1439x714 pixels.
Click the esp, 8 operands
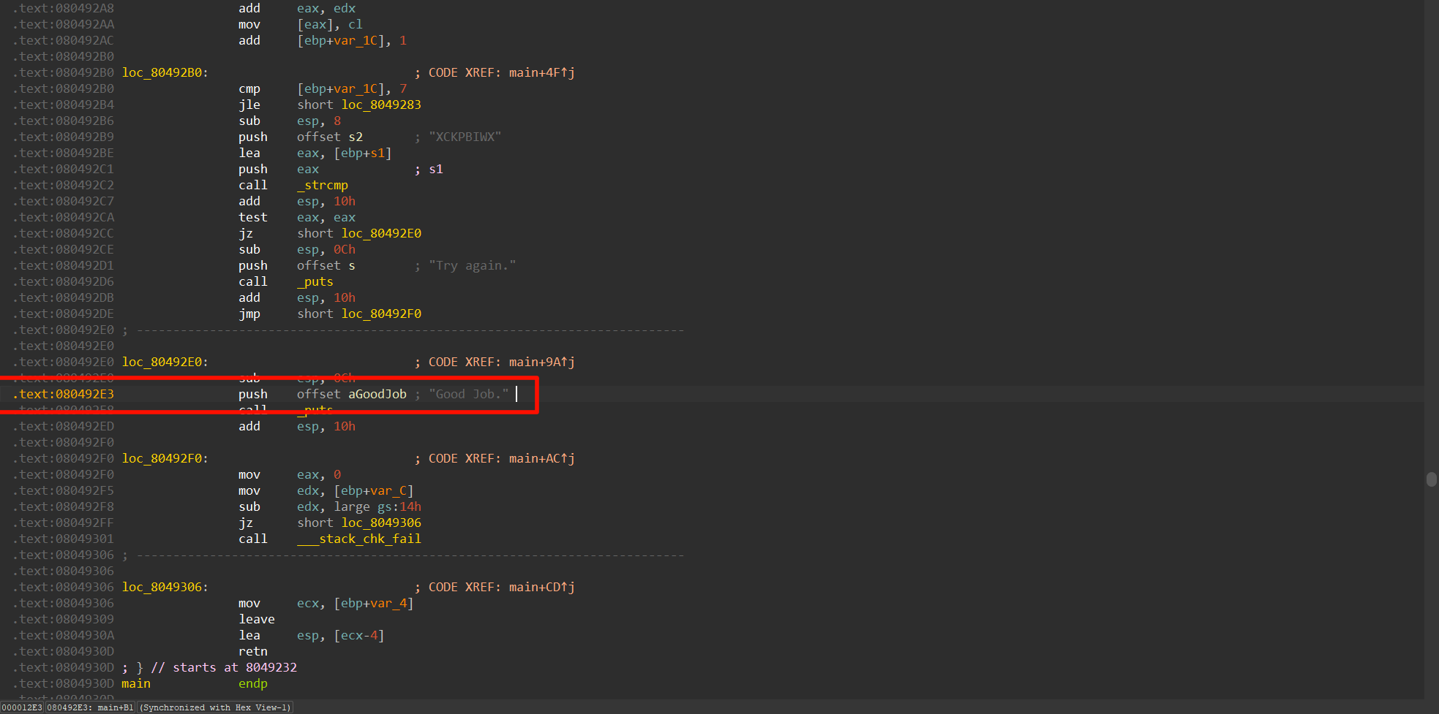pyautogui.click(x=319, y=121)
